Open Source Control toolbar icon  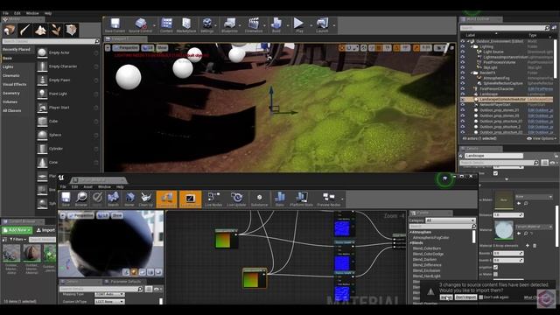(140, 25)
